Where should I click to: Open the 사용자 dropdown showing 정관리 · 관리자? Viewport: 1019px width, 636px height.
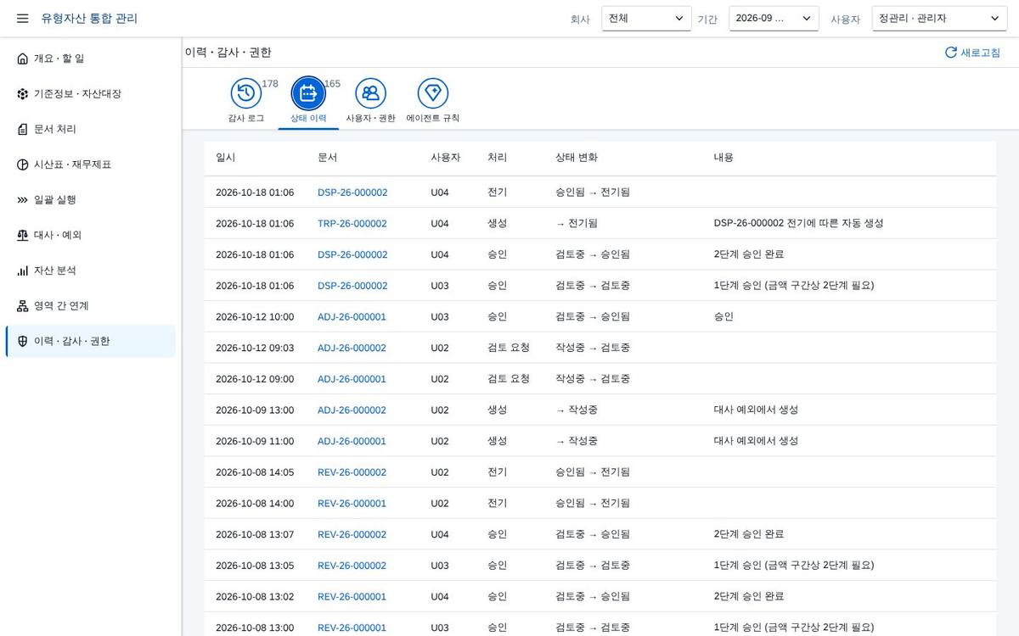(x=939, y=19)
